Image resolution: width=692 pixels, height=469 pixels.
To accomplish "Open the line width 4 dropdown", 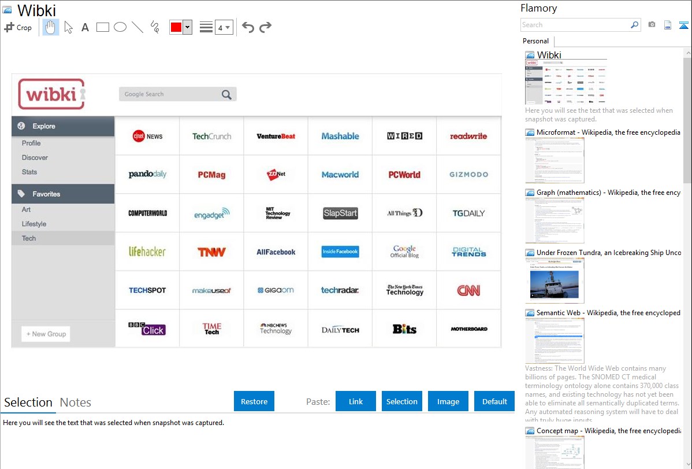I will point(224,27).
